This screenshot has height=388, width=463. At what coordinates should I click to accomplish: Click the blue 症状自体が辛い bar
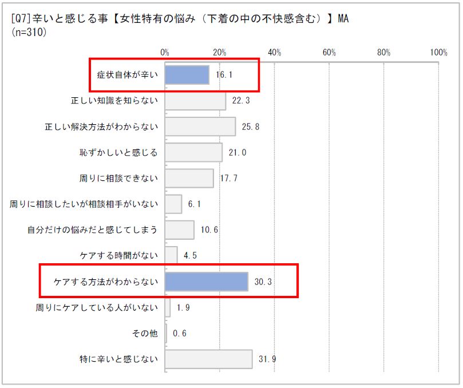pyautogui.click(x=187, y=75)
